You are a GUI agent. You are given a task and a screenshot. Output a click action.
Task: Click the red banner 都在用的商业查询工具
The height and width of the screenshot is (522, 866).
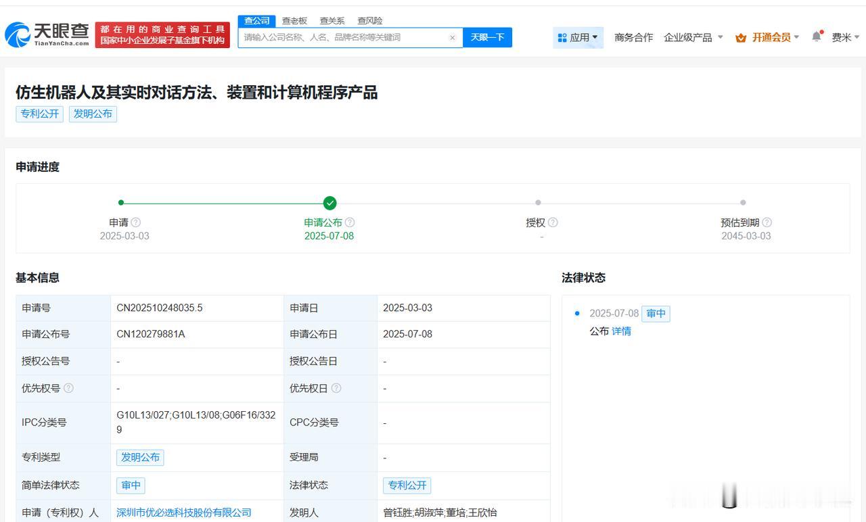(x=162, y=34)
